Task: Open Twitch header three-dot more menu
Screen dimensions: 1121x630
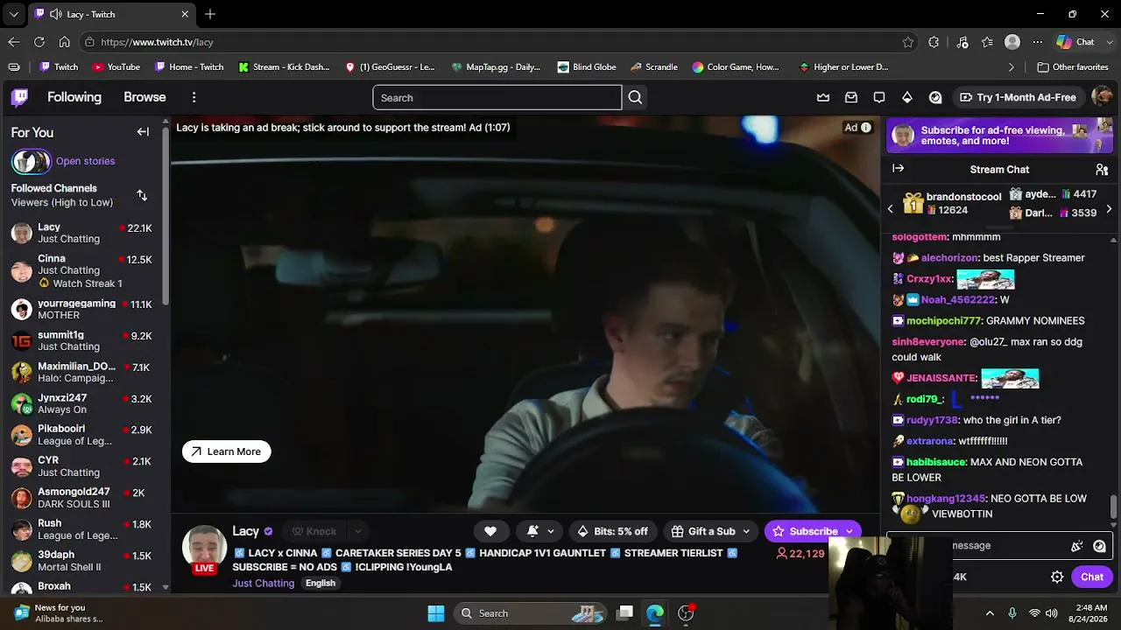Action: click(194, 97)
